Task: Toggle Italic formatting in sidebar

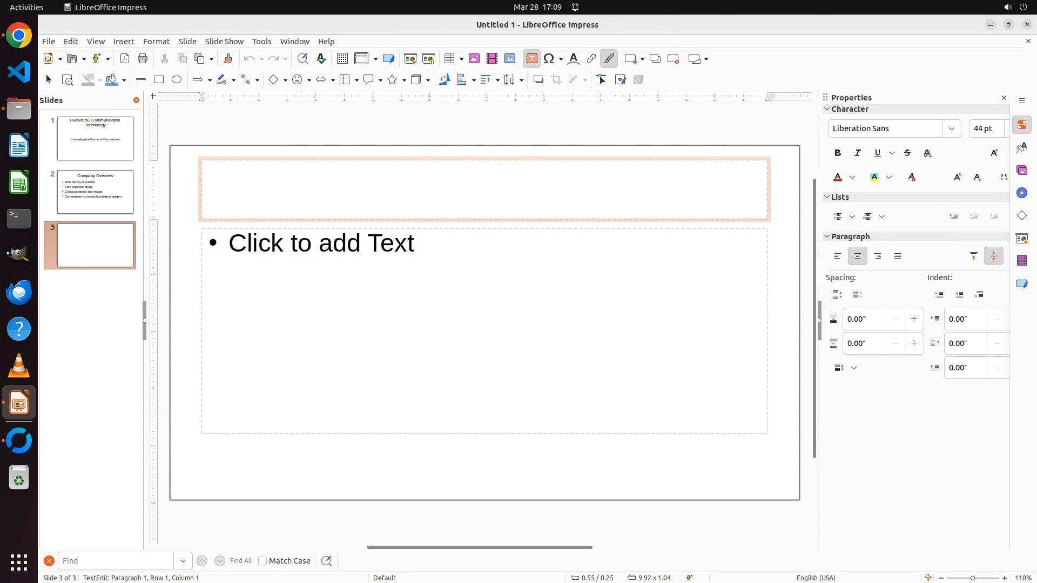Action: pyautogui.click(x=858, y=153)
